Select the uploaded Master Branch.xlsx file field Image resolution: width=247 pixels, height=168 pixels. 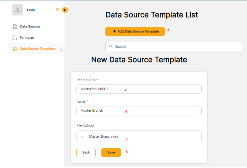pyautogui.click(x=139, y=136)
